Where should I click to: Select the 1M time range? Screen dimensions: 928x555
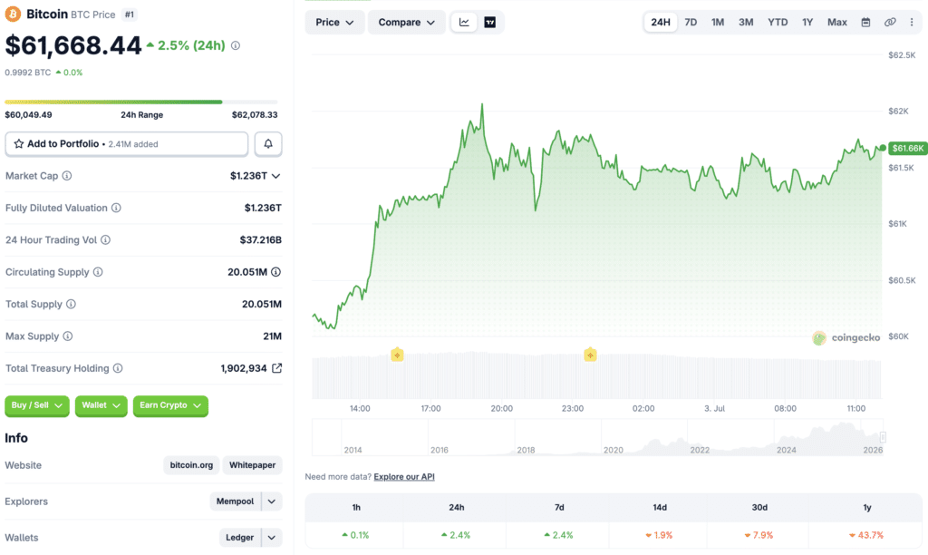click(718, 23)
